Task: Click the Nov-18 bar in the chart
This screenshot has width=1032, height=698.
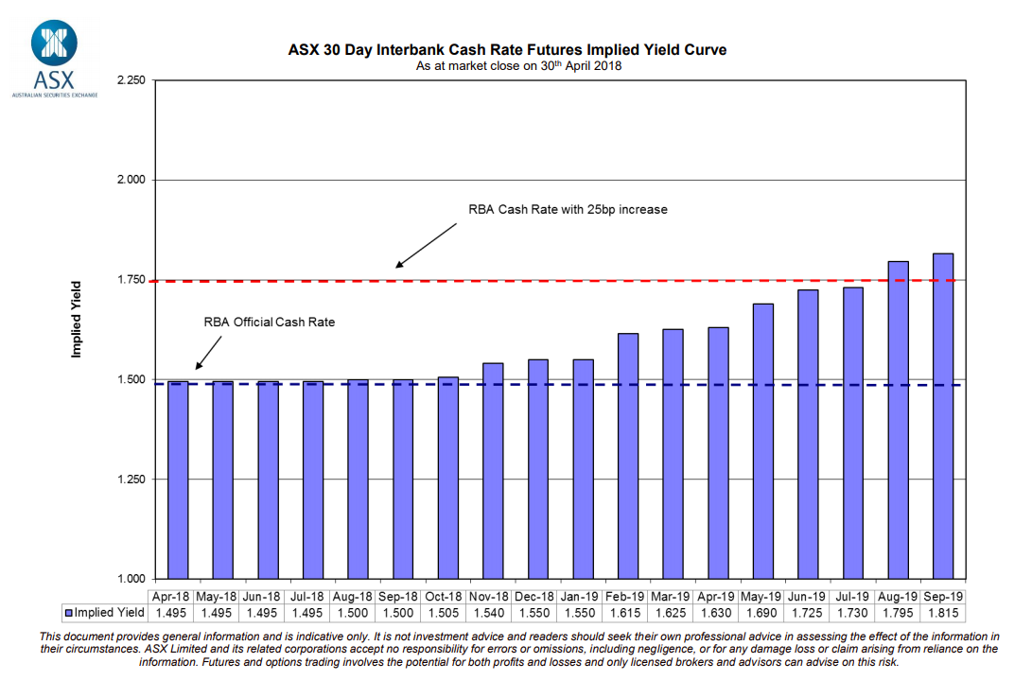Action: tap(493, 470)
